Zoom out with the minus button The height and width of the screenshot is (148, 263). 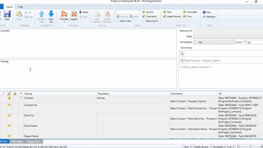point(238,146)
